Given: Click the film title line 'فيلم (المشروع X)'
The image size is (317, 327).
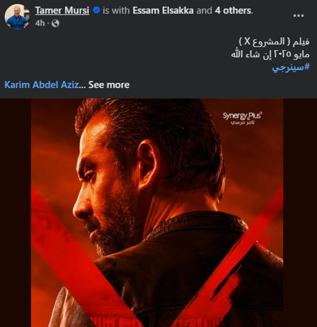Looking at the screenshot, I should point(274,41).
